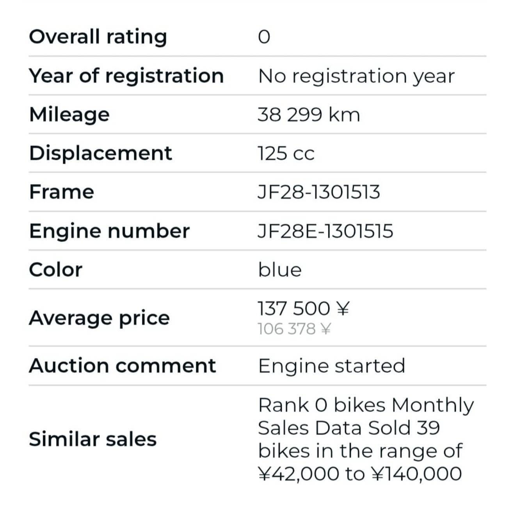Click the Displacement label
This screenshot has height=519, width=505.
[x=101, y=153]
